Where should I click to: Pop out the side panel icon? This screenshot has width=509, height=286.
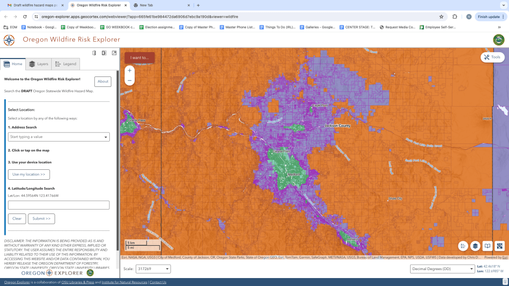114,53
